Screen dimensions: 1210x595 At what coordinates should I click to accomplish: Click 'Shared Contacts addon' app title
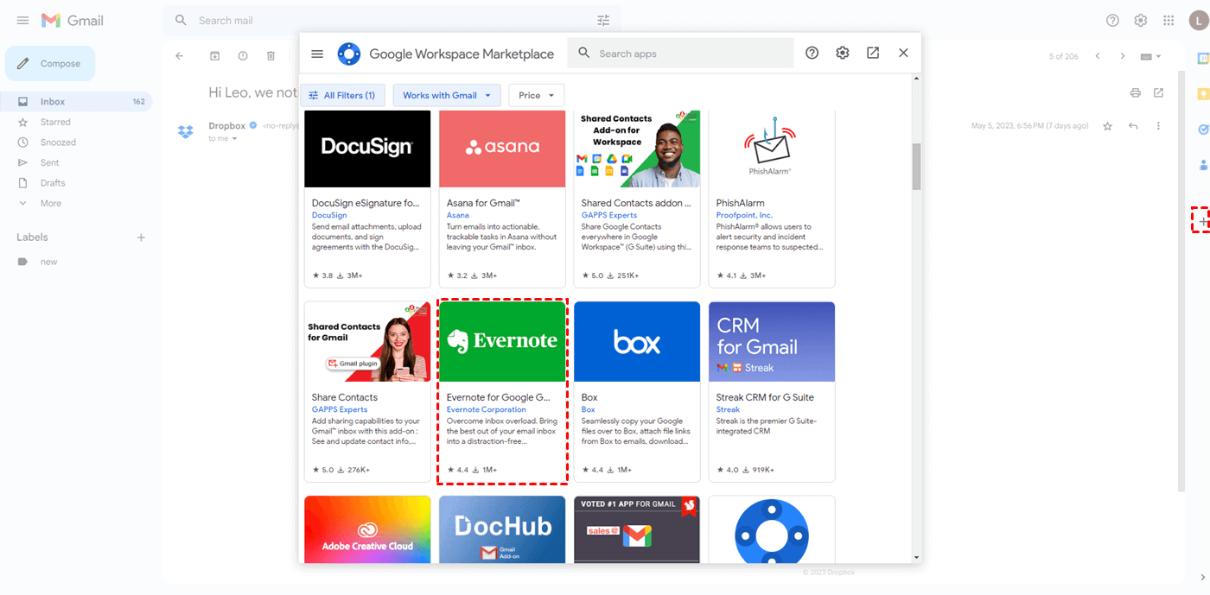pos(636,203)
